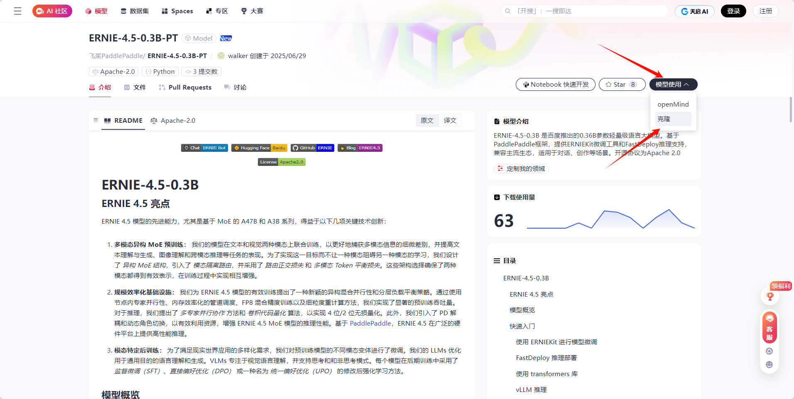This screenshot has height=399, width=794.
Task: Open the 天启 AI button
Action: pyautogui.click(x=695, y=11)
